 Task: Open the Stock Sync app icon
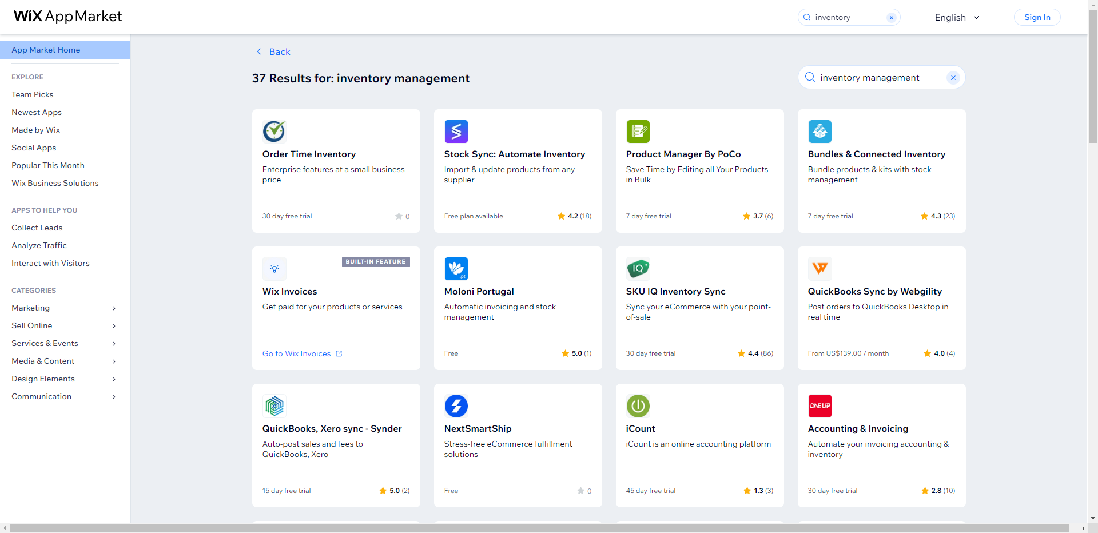(x=456, y=132)
